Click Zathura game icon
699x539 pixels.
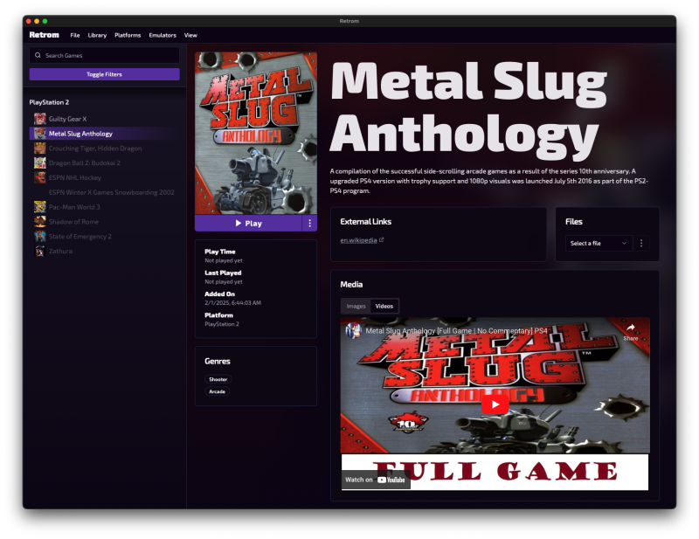click(39, 251)
